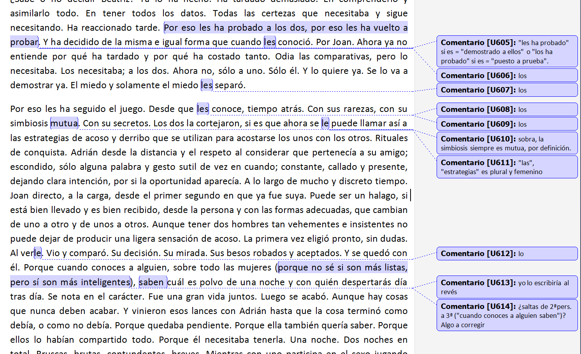Image resolution: width=581 pixels, height=354 pixels.
Task: Click highlighted "les" before "conoce, tiempo atrás"
Action: click(203, 109)
